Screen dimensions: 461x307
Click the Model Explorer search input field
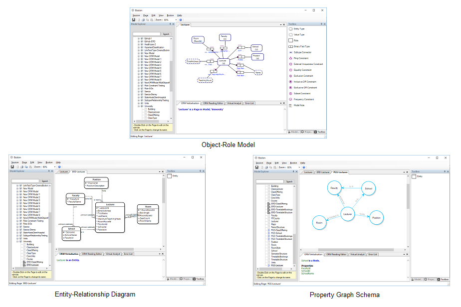(147, 34)
